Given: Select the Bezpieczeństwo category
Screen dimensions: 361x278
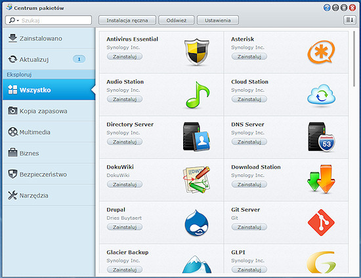Looking at the screenshot, I should 49,174.
